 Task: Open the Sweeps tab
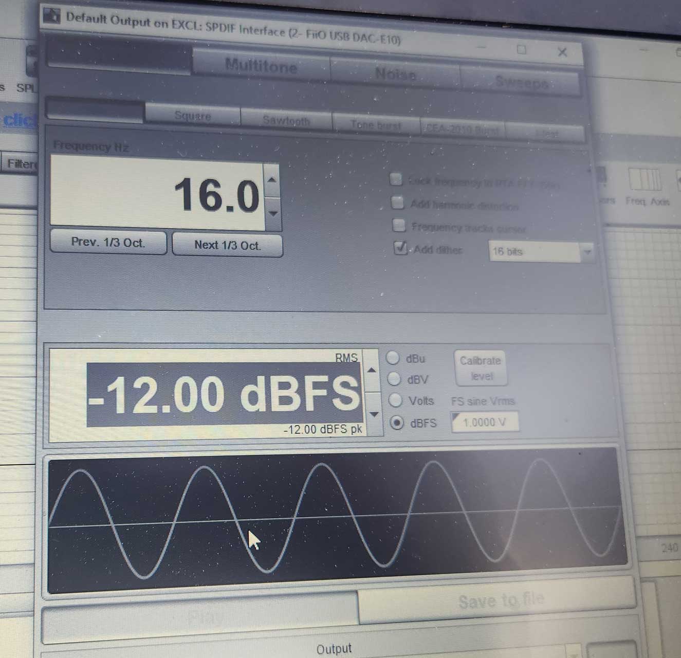pos(521,82)
